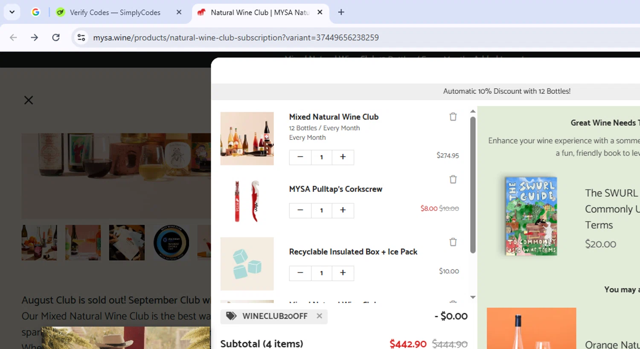Close the Natural Wine Club tab
This screenshot has width=640, height=349.
coord(320,12)
